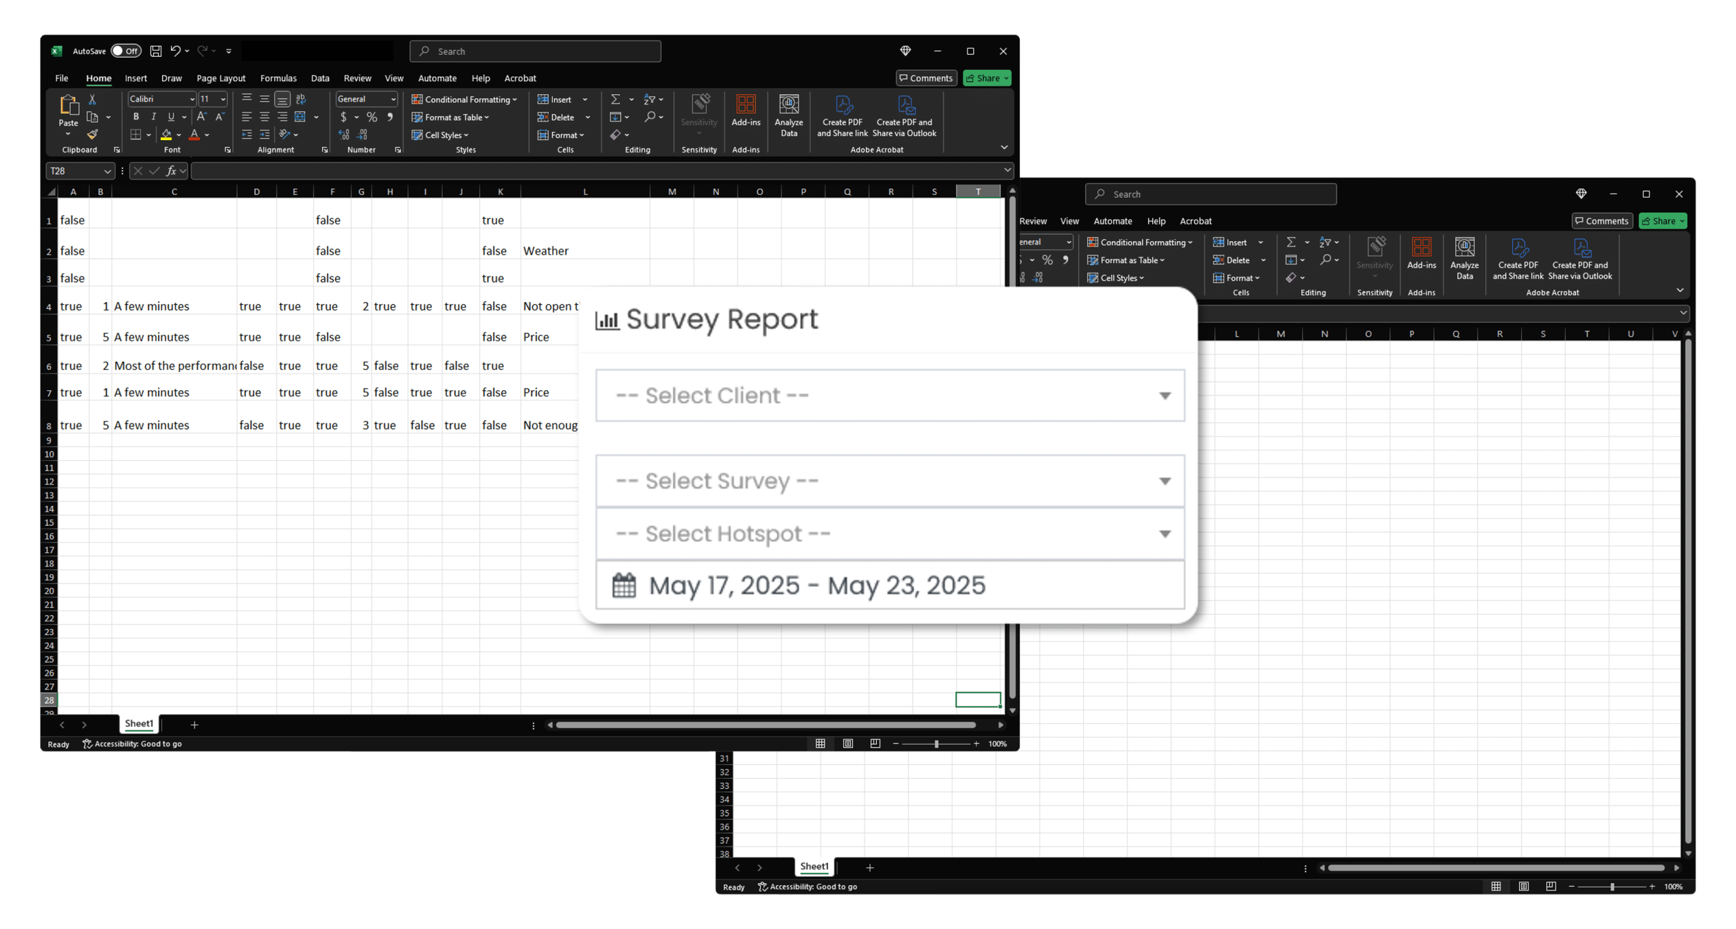This screenshot has width=1736, height=929.
Task: Switch to the Page Layout tab
Action: coord(220,78)
